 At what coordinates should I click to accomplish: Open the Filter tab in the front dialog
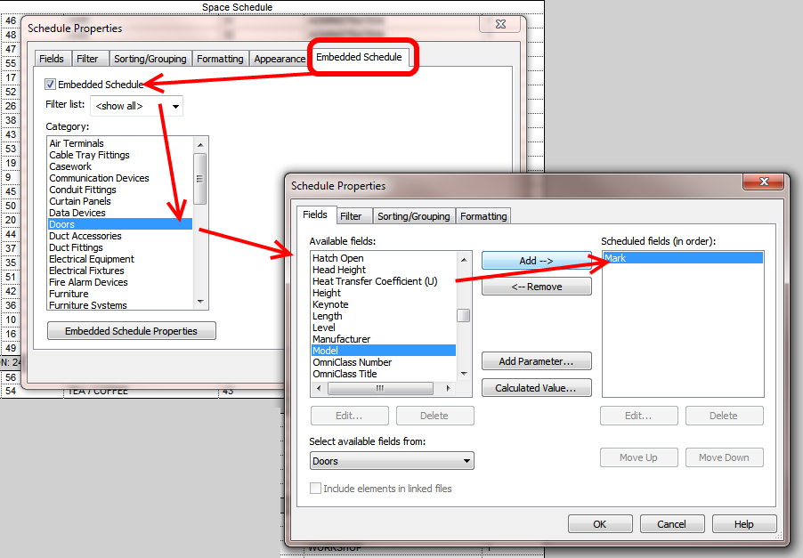pos(354,215)
